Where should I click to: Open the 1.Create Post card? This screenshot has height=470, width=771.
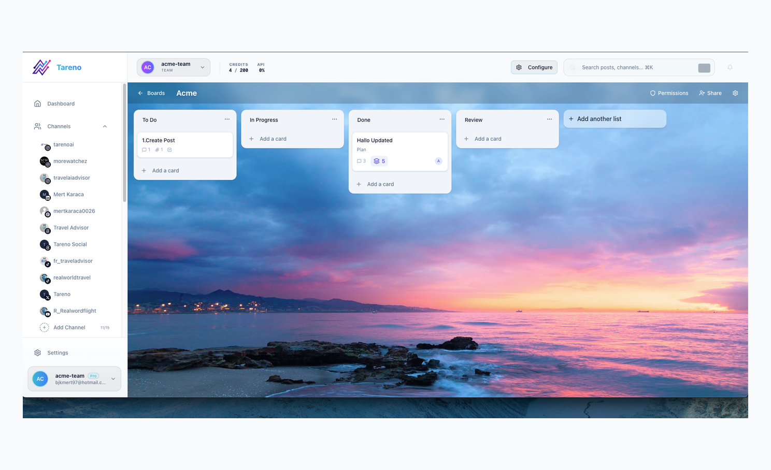185,145
